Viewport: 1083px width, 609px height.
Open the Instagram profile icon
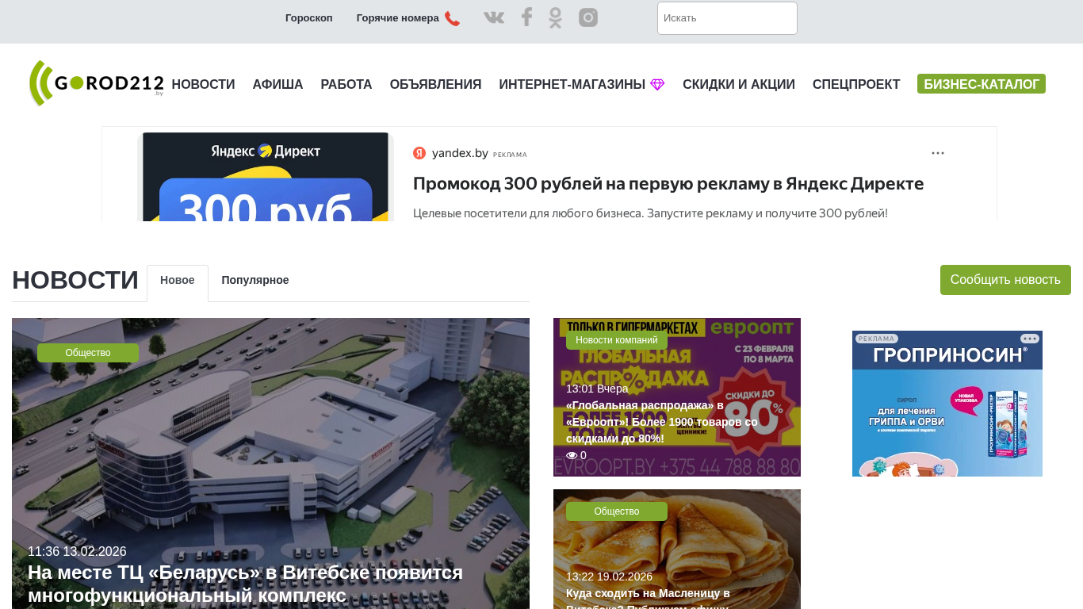(x=588, y=17)
